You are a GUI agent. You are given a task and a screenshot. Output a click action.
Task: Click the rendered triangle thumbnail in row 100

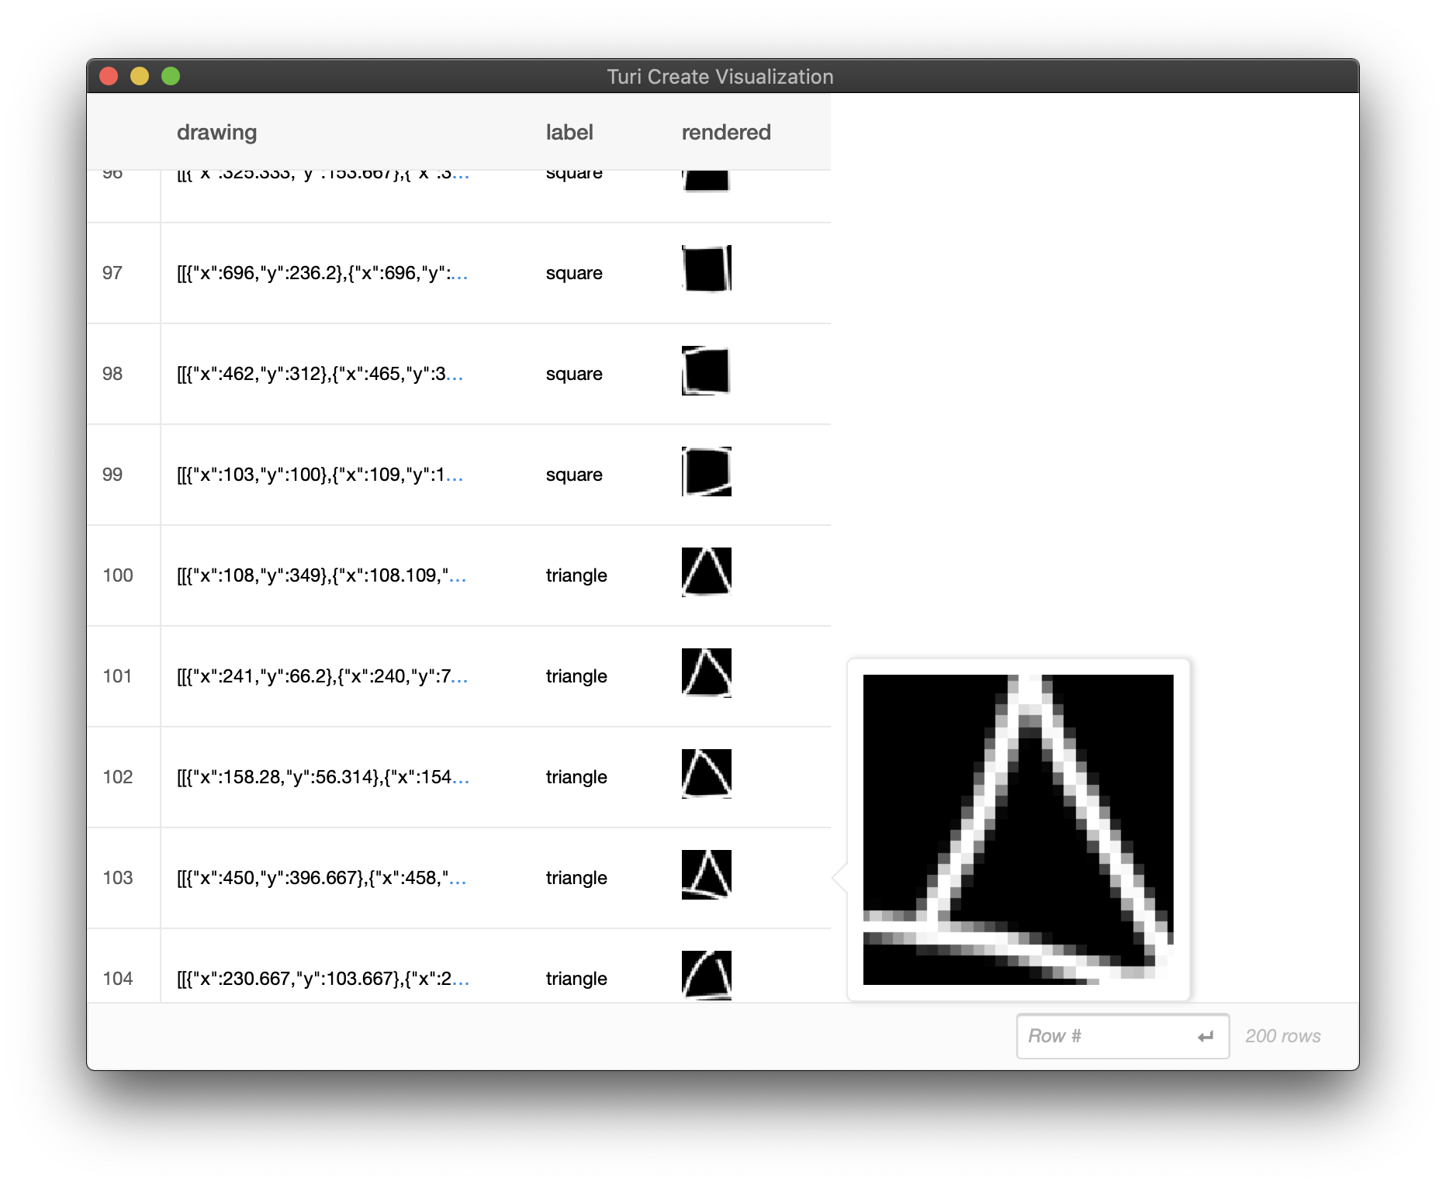(x=707, y=572)
